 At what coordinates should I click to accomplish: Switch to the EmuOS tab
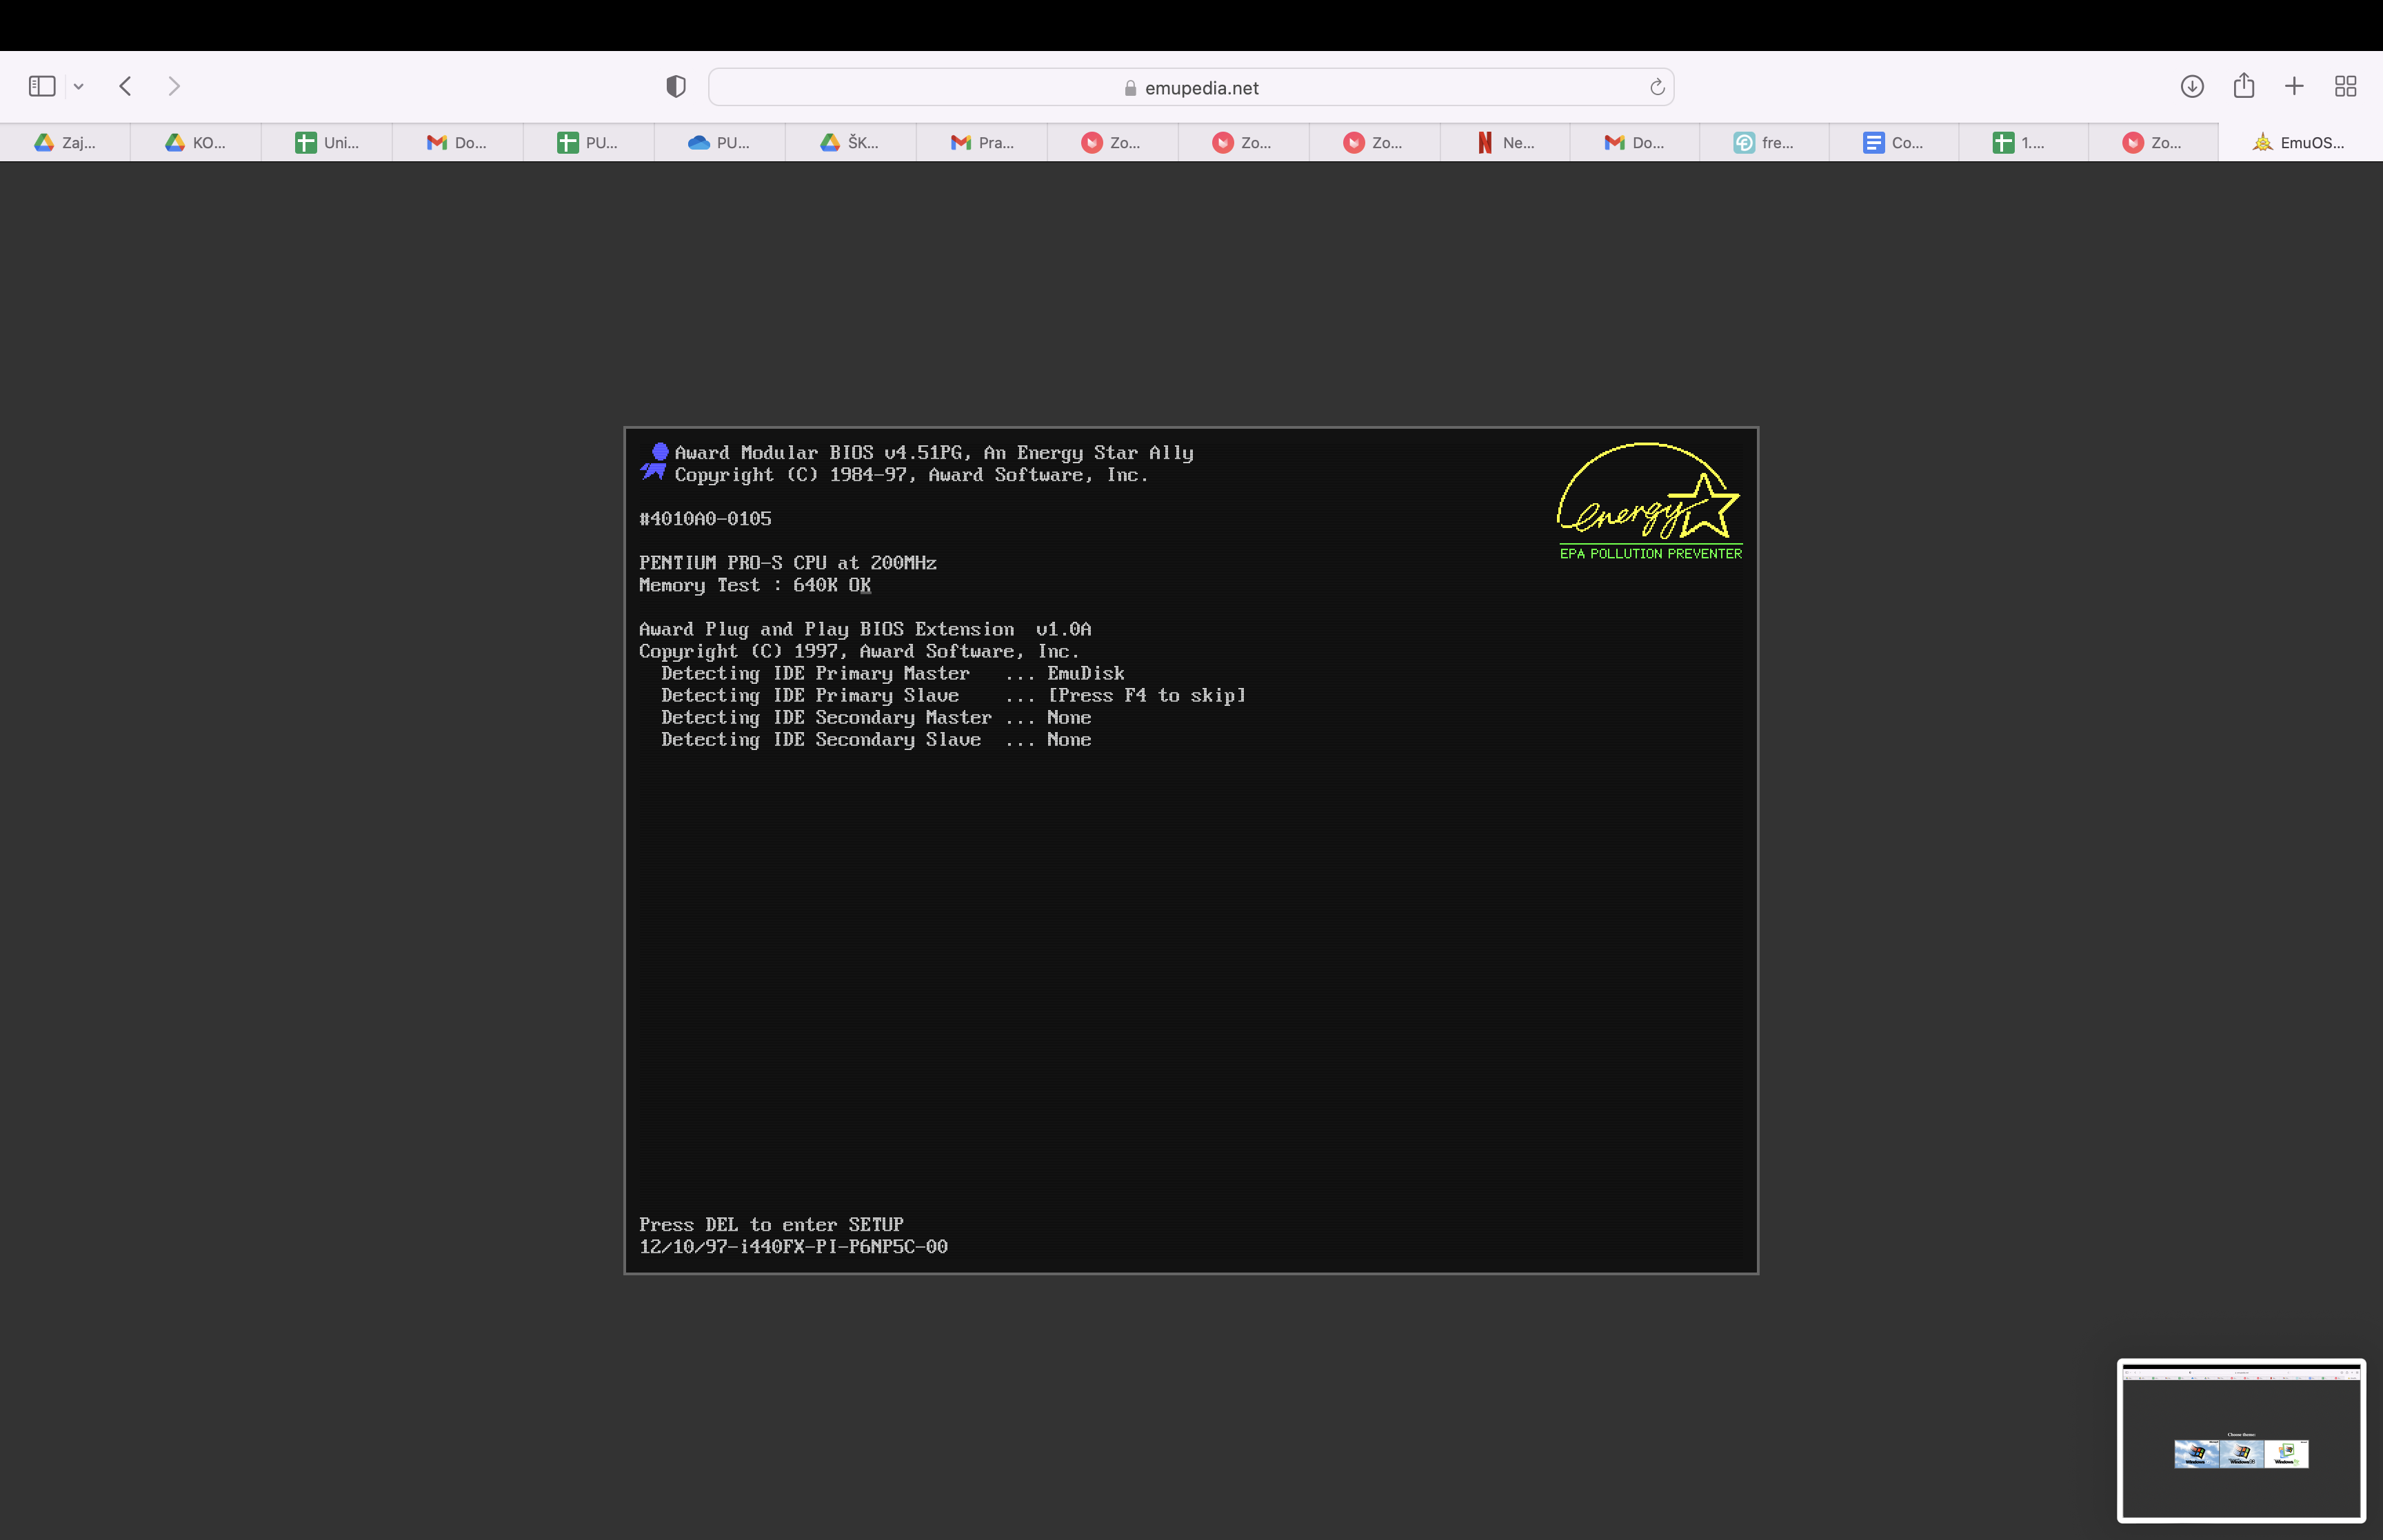pos(2299,143)
